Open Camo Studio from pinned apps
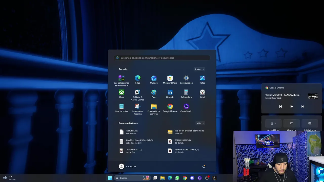 pyautogui.click(x=186, y=108)
